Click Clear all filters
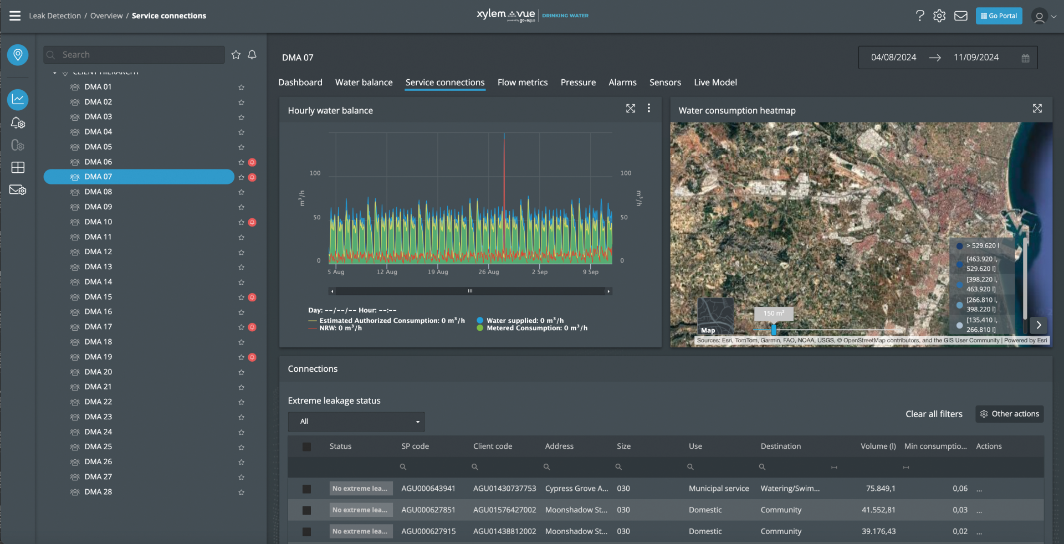The height and width of the screenshot is (544, 1064). [x=934, y=414]
